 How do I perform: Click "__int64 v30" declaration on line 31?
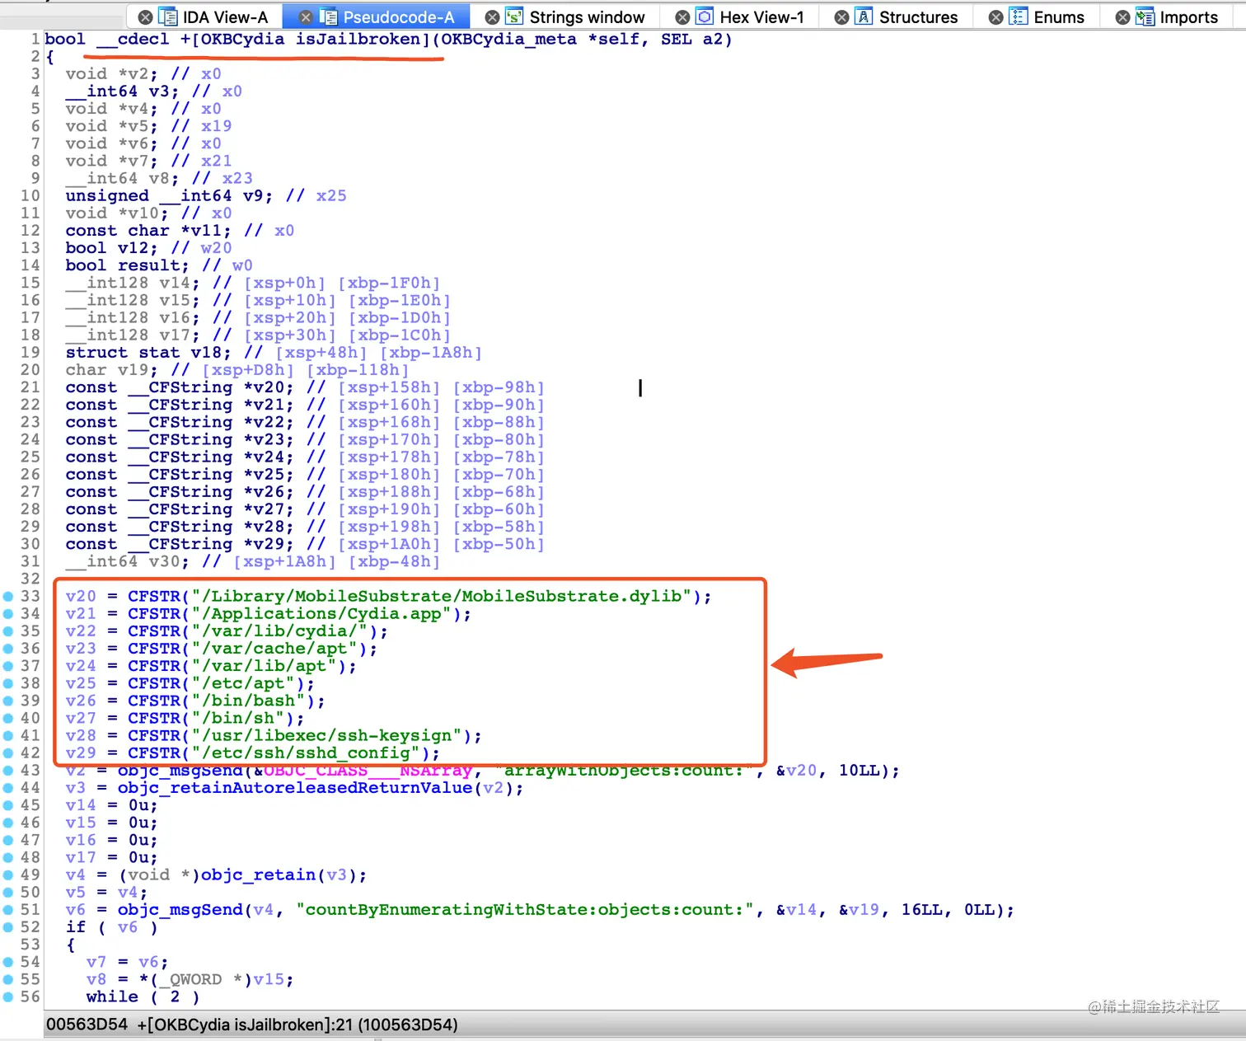128,561
